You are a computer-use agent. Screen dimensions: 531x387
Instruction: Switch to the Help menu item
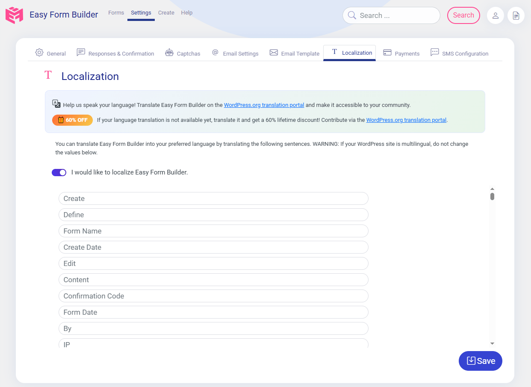tap(187, 12)
